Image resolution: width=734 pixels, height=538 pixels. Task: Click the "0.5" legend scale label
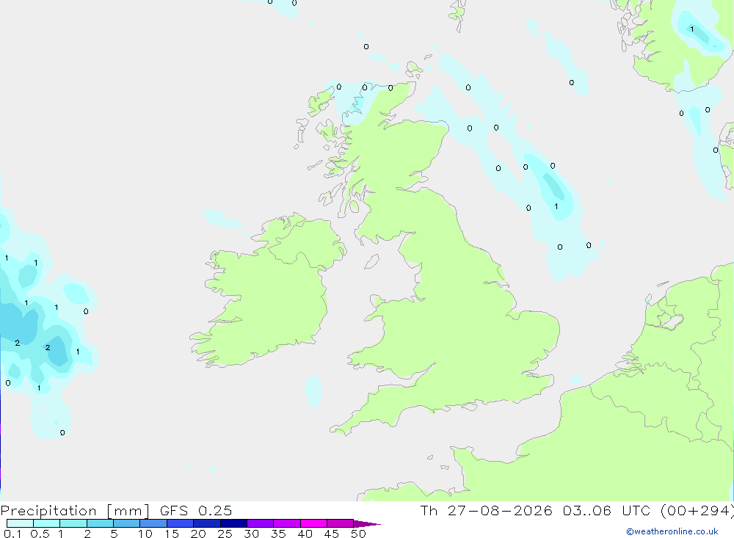coord(40,534)
